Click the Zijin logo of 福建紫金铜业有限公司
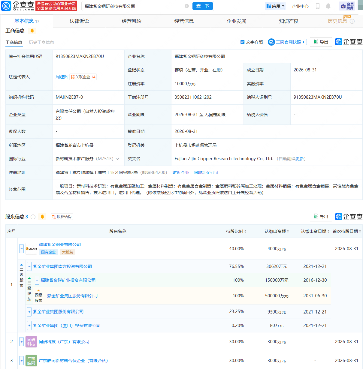The height and width of the screenshot is (369, 363). point(31,249)
